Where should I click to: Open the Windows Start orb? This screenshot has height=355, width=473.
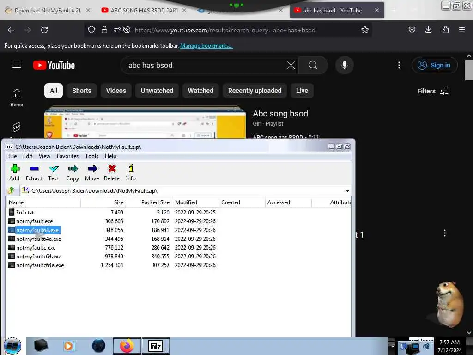12,346
